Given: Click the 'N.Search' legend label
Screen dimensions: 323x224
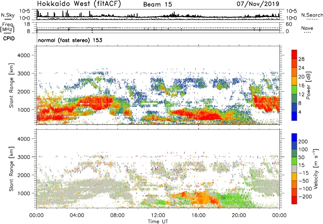Looking at the screenshot, I should pyautogui.click(x=312, y=15).
